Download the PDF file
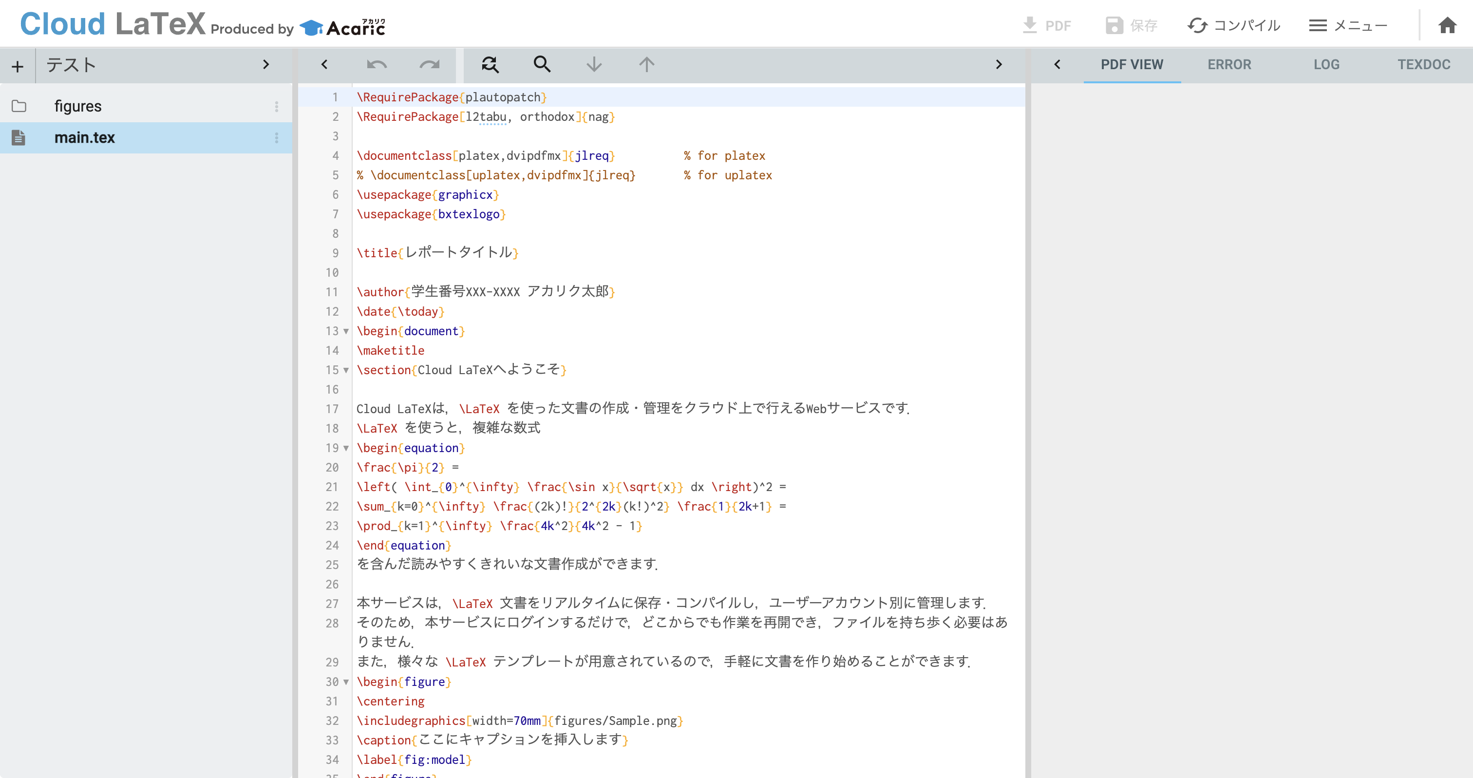This screenshot has width=1473, height=778. [1049, 25]
